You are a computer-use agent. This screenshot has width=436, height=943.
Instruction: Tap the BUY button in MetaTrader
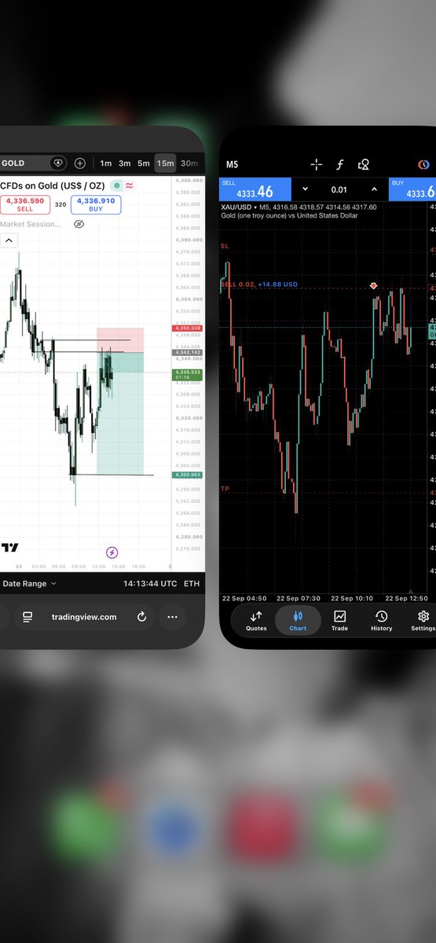412,189
